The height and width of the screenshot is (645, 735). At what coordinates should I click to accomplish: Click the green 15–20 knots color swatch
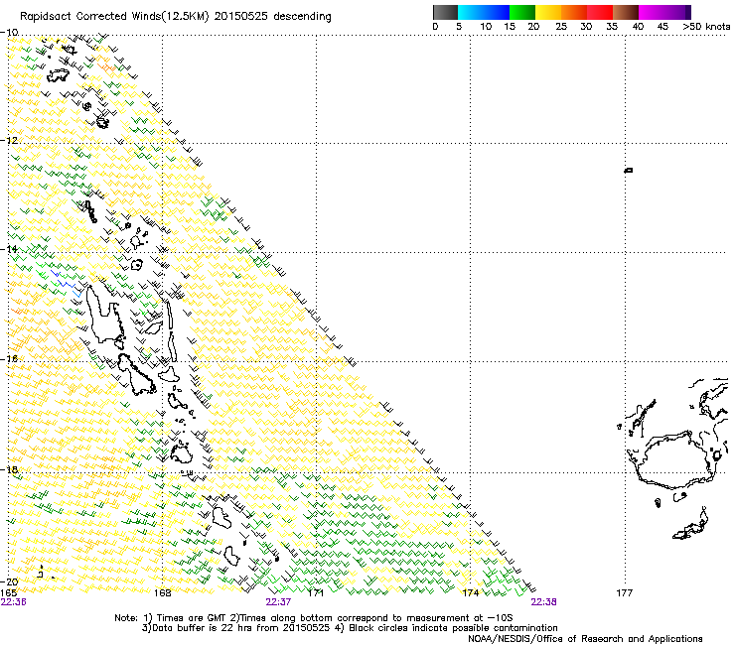522,12
